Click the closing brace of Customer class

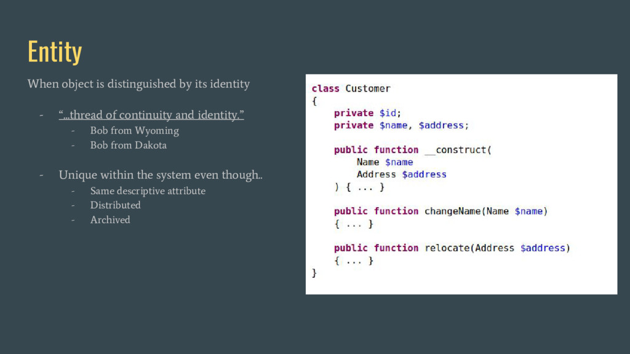[x=314, y=273]
